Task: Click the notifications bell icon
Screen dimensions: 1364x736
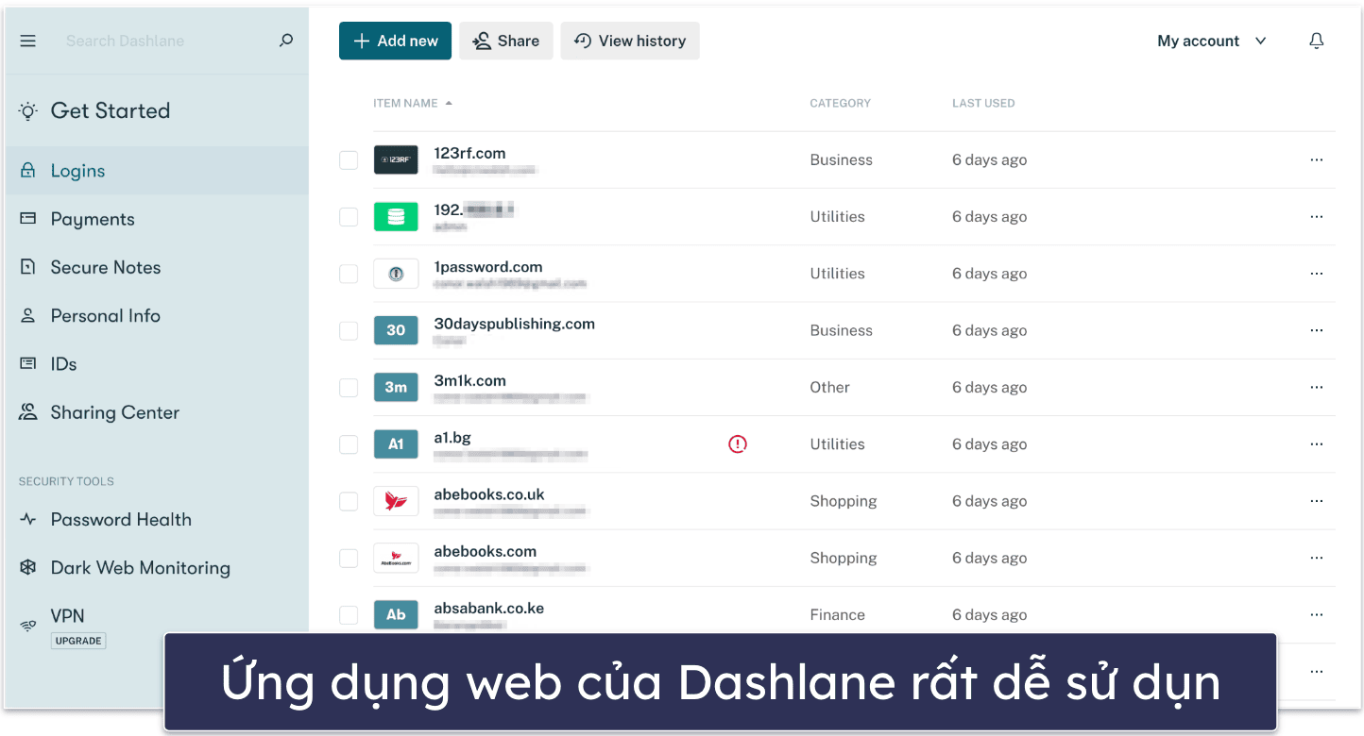Action: point(1317,41)
